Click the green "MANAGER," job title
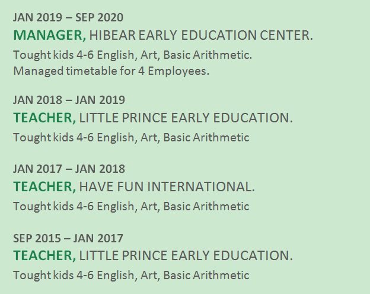 point(49,35)
